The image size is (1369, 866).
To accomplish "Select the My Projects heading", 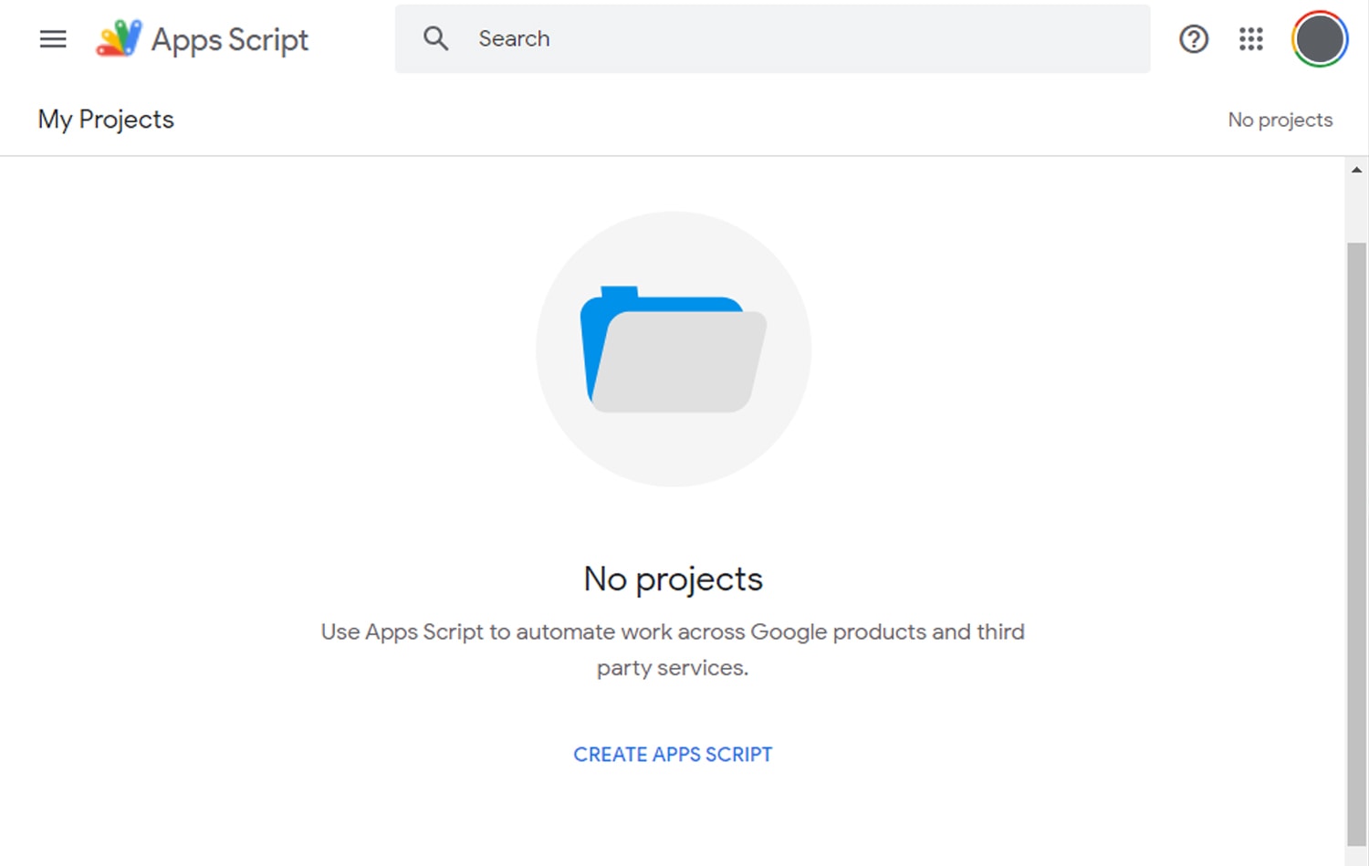I will [x=105, y=119].
